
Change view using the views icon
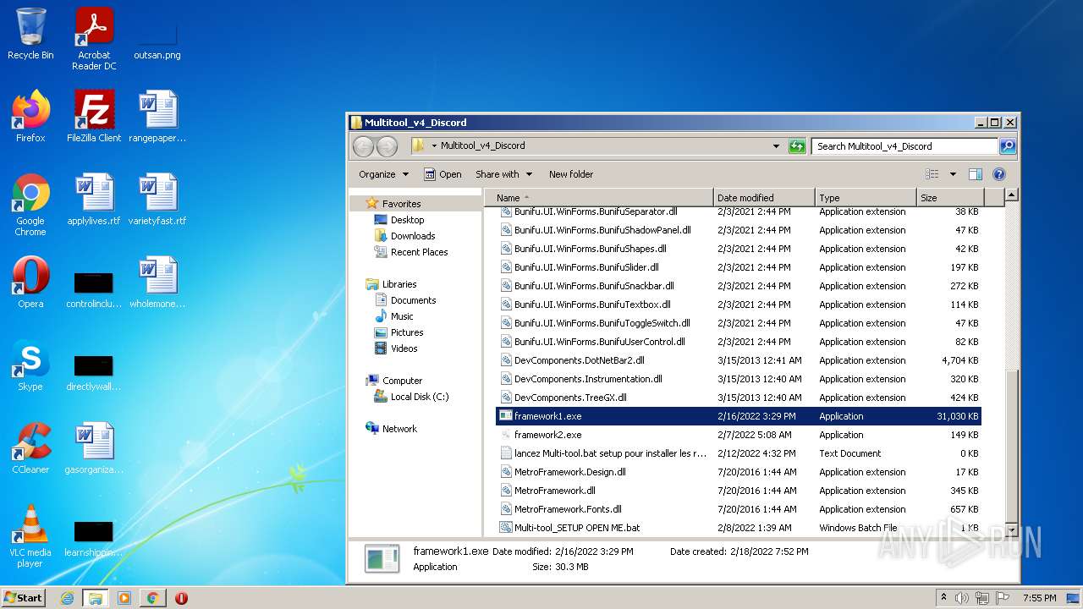point(932,174)
